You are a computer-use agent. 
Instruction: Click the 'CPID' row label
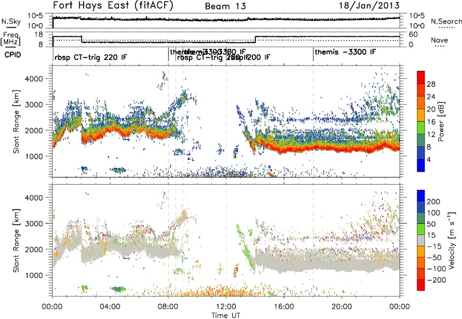[12, 55]
